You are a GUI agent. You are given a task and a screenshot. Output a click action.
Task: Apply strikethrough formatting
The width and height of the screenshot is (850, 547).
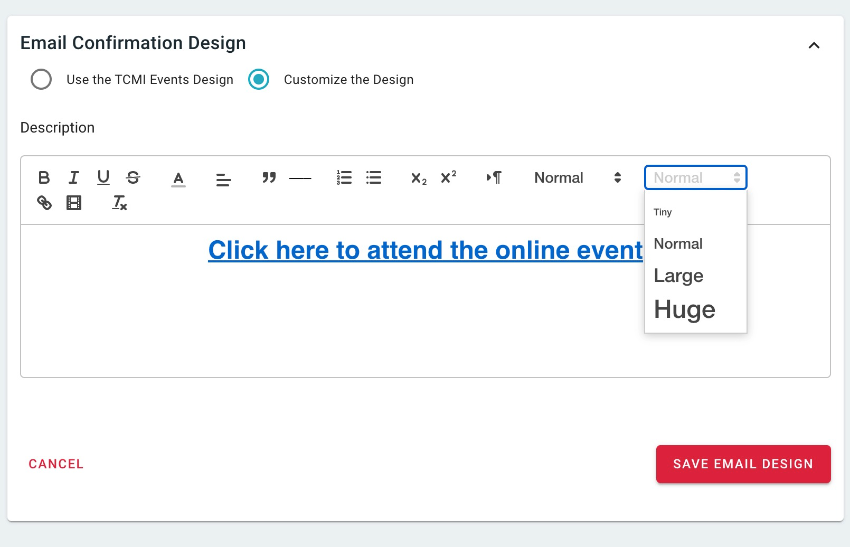(133, 178)
